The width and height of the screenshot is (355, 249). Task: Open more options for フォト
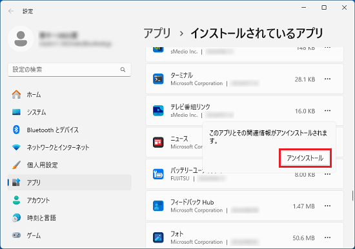pyautogui.click(x=327, y=237)
